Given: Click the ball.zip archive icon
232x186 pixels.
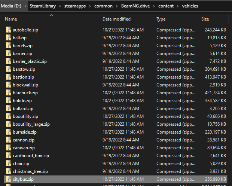Looking at the screenshot, I should point(9,37).
